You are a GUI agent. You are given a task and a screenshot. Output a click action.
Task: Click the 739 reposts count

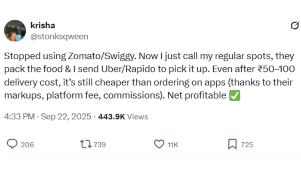pyautogui.click(x=100, y=145)
